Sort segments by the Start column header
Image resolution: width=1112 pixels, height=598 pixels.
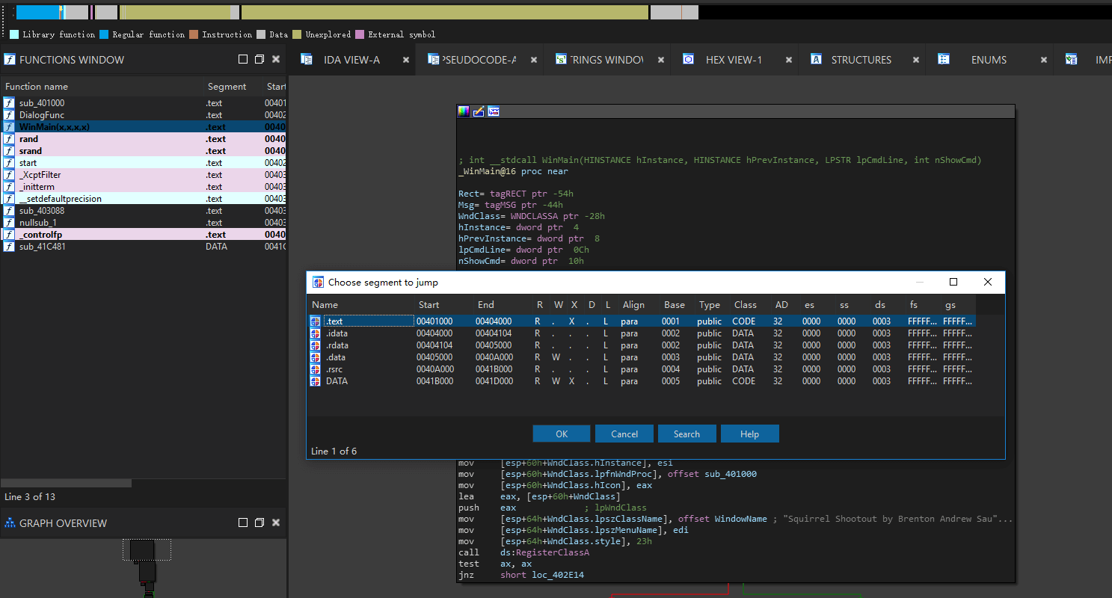[429, 305]
